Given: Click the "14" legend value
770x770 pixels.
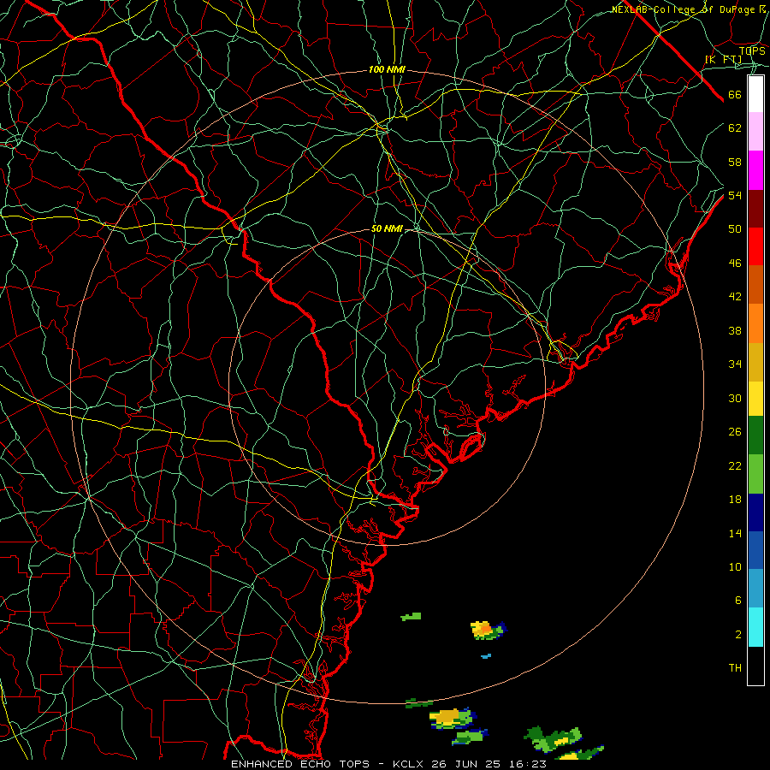Looking at the screenshot, I should click(735, 533).
